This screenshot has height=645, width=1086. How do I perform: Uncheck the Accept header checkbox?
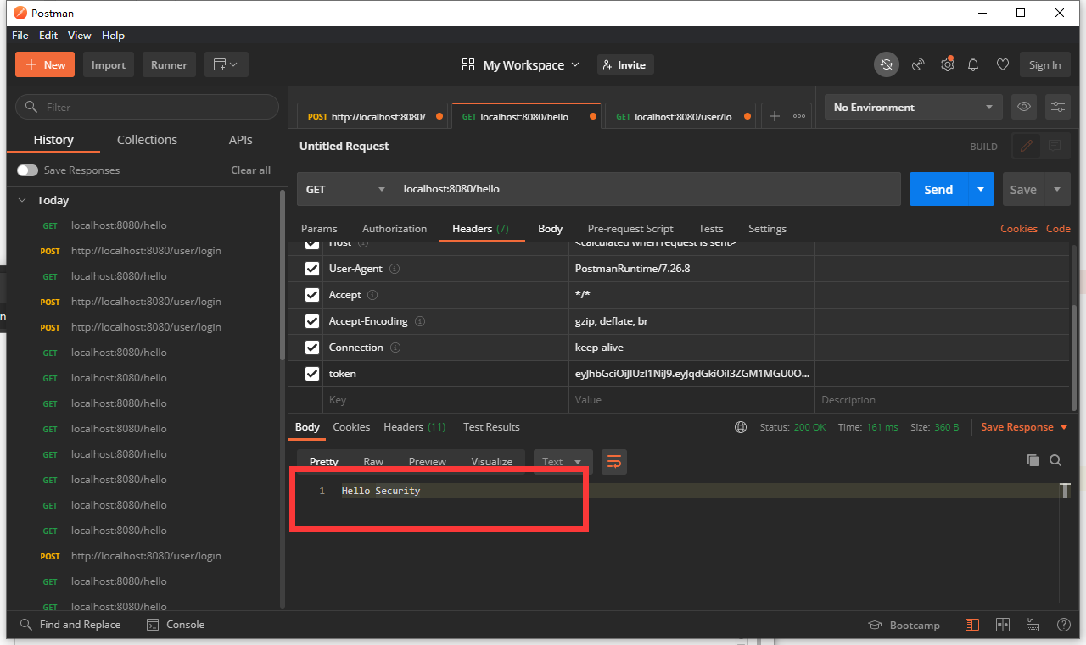coord(312,295)
